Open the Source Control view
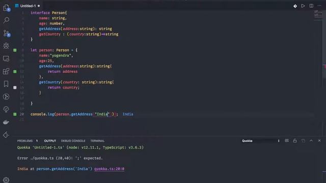Screen dimensions: 326x183 pyautogui.click(x=6, y=33)
